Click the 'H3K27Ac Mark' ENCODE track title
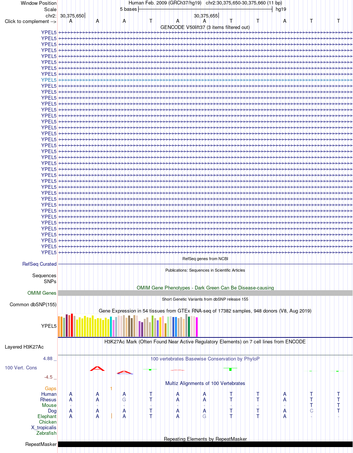 click(205, 342)
